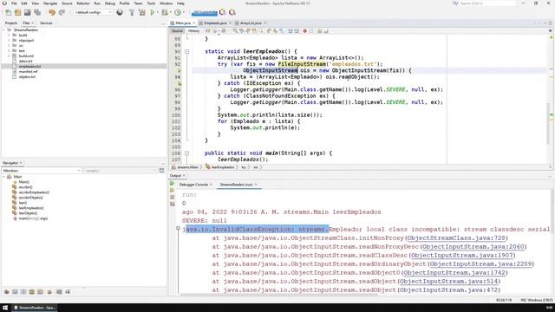555x312 pixels.
Task: Toggle Fully Qualified Names filter in Navigator
Action: coord(49,292)
